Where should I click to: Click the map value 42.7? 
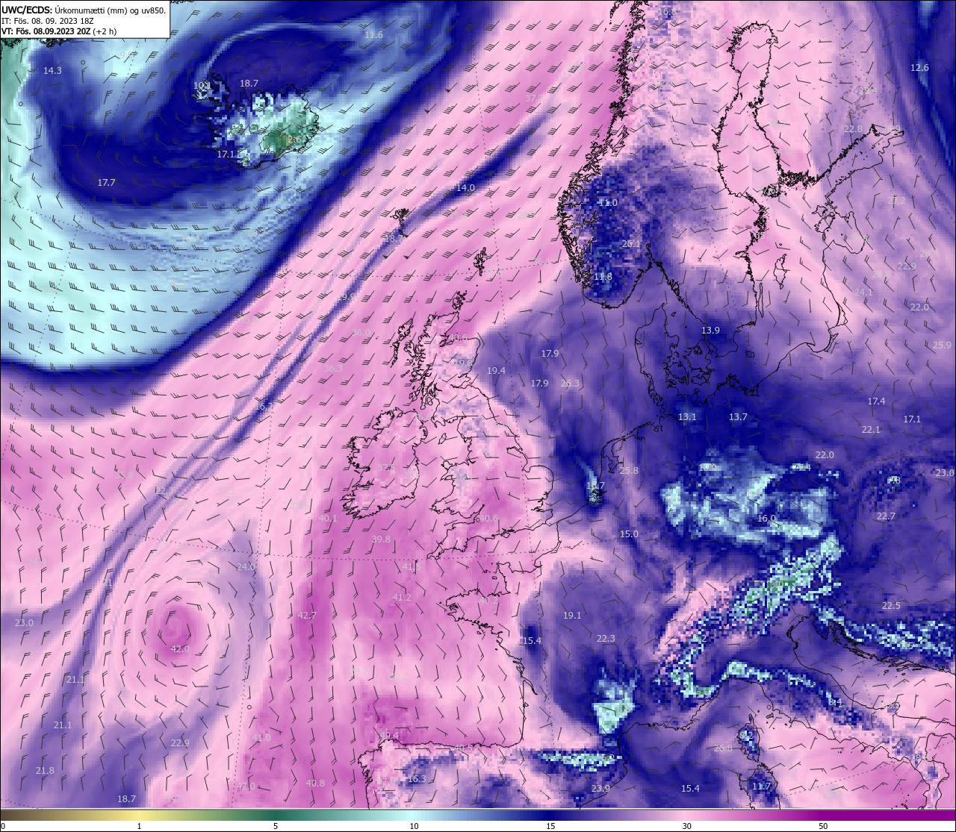(x=307, y=616)
